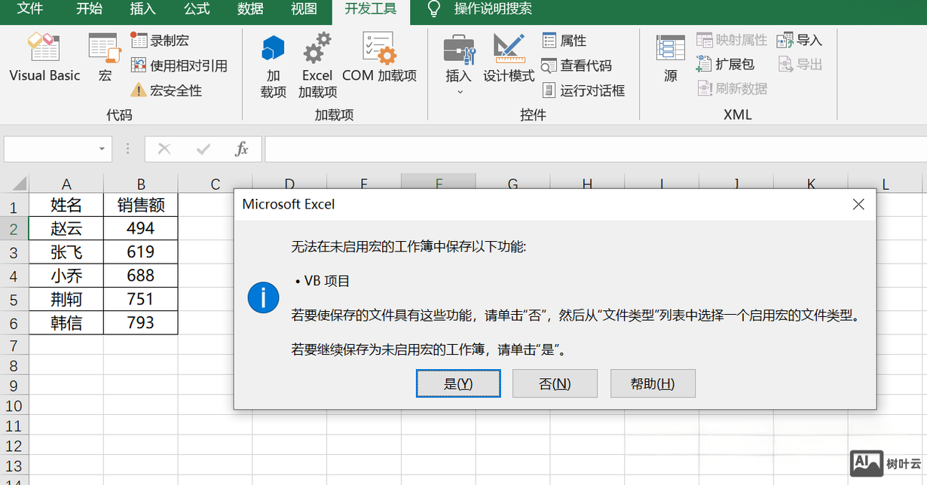Viewport: 927px width, 485px height.
Task: Select column B header
Action: pos(141,184)
